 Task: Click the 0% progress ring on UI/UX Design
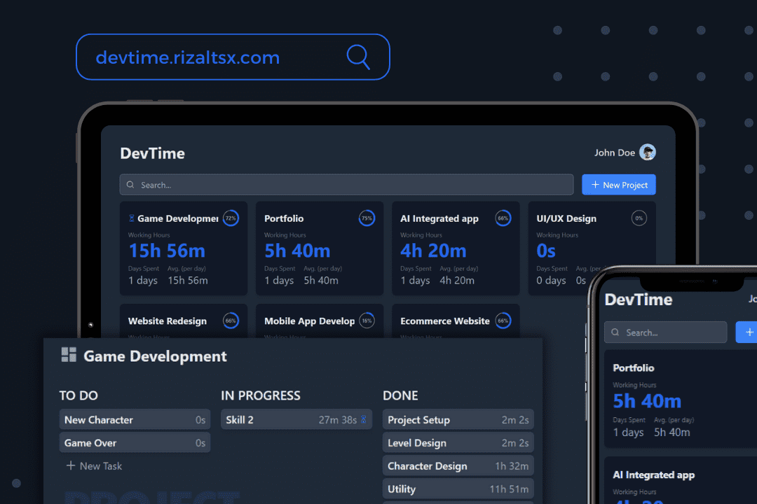pos(639,218)
